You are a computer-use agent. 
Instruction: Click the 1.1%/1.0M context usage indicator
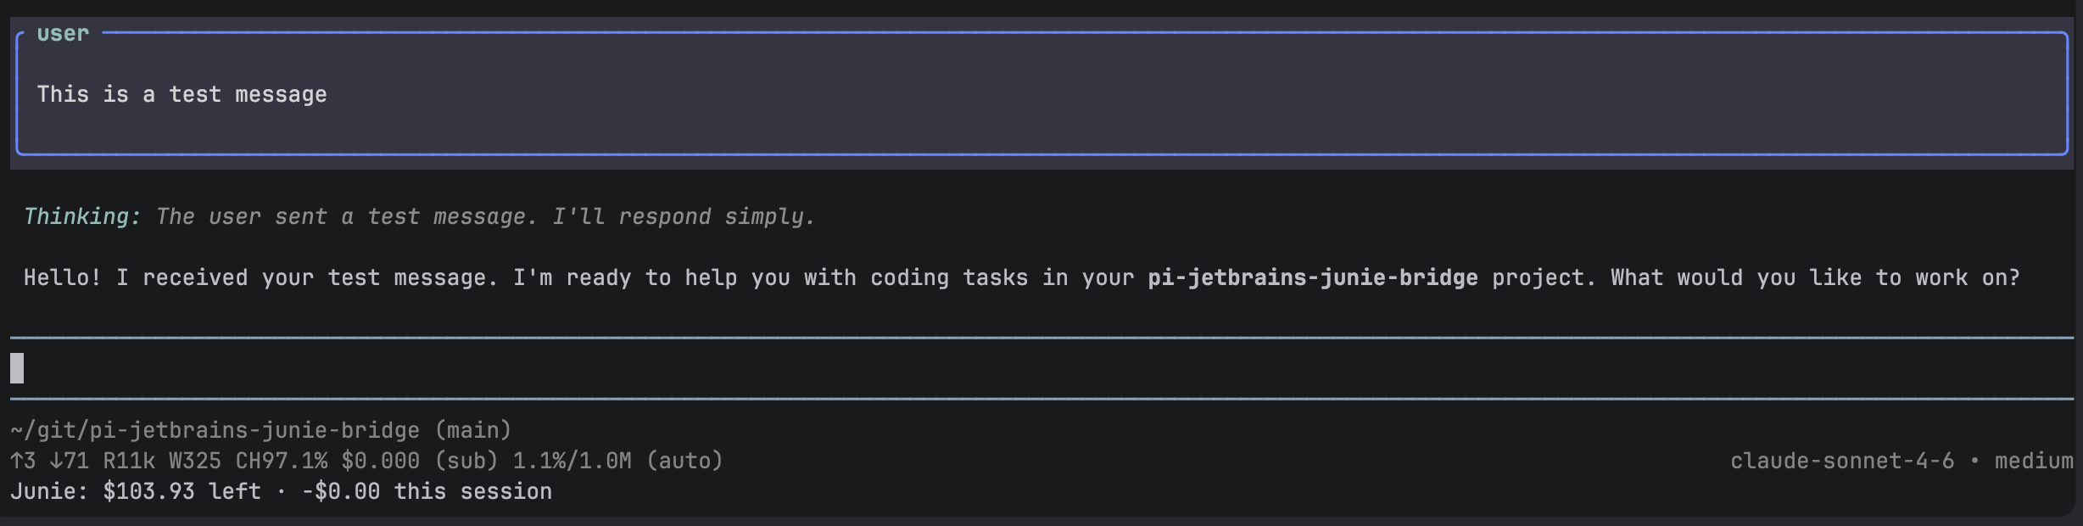[572, 461]
